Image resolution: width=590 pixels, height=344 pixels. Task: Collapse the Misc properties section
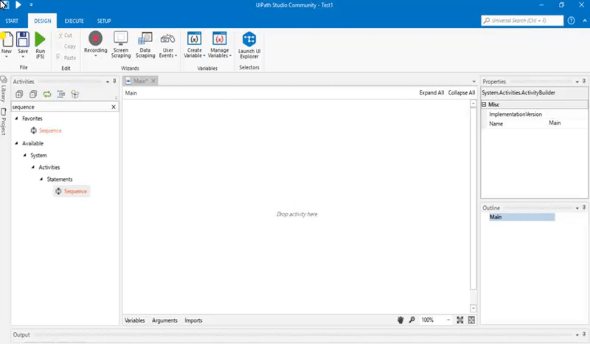coord(485,104)
